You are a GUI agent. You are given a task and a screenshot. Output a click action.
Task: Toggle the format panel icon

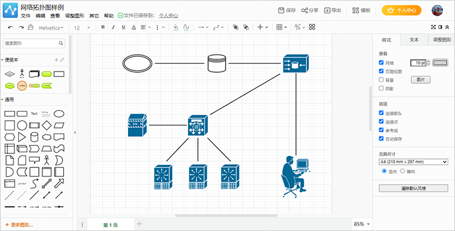pyautogui.click(x=440, y=27)
